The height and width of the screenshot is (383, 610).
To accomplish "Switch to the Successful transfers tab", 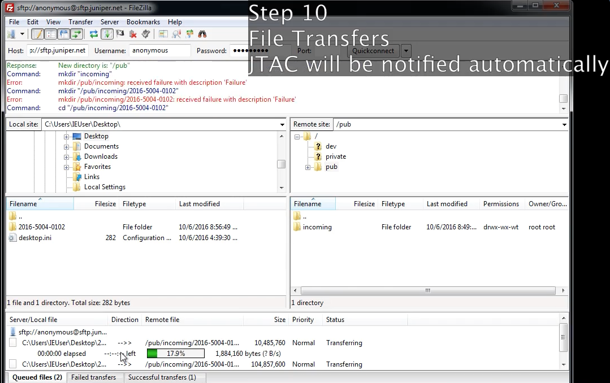I will (162, 377).
